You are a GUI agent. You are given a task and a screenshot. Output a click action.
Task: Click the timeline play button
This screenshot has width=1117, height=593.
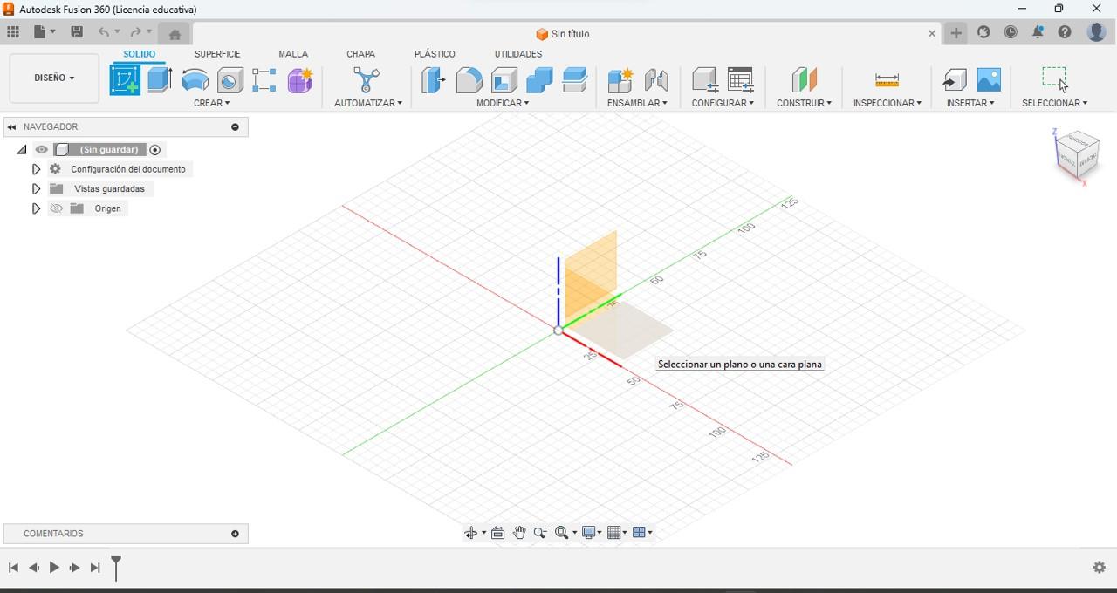(x=54, y=568)
